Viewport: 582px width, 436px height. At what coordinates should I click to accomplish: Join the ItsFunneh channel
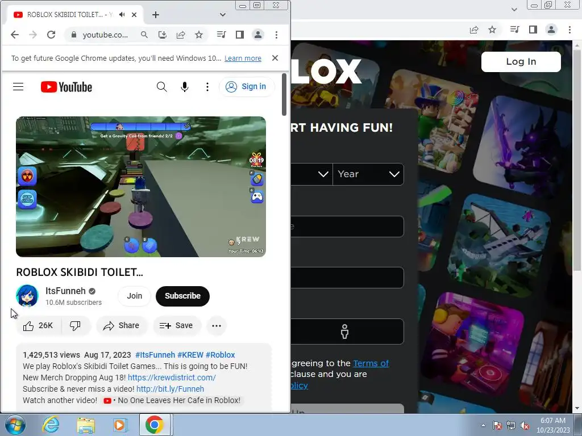pyautogui.click(x=134, y=296)
